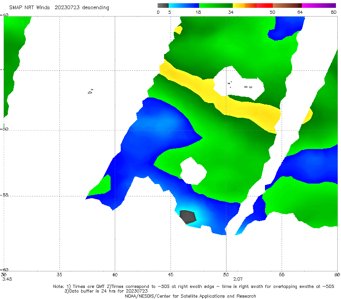The image size is (341, 299).
Task: Click the latitude label "-55" on the left axis
Action: point(4,195)
